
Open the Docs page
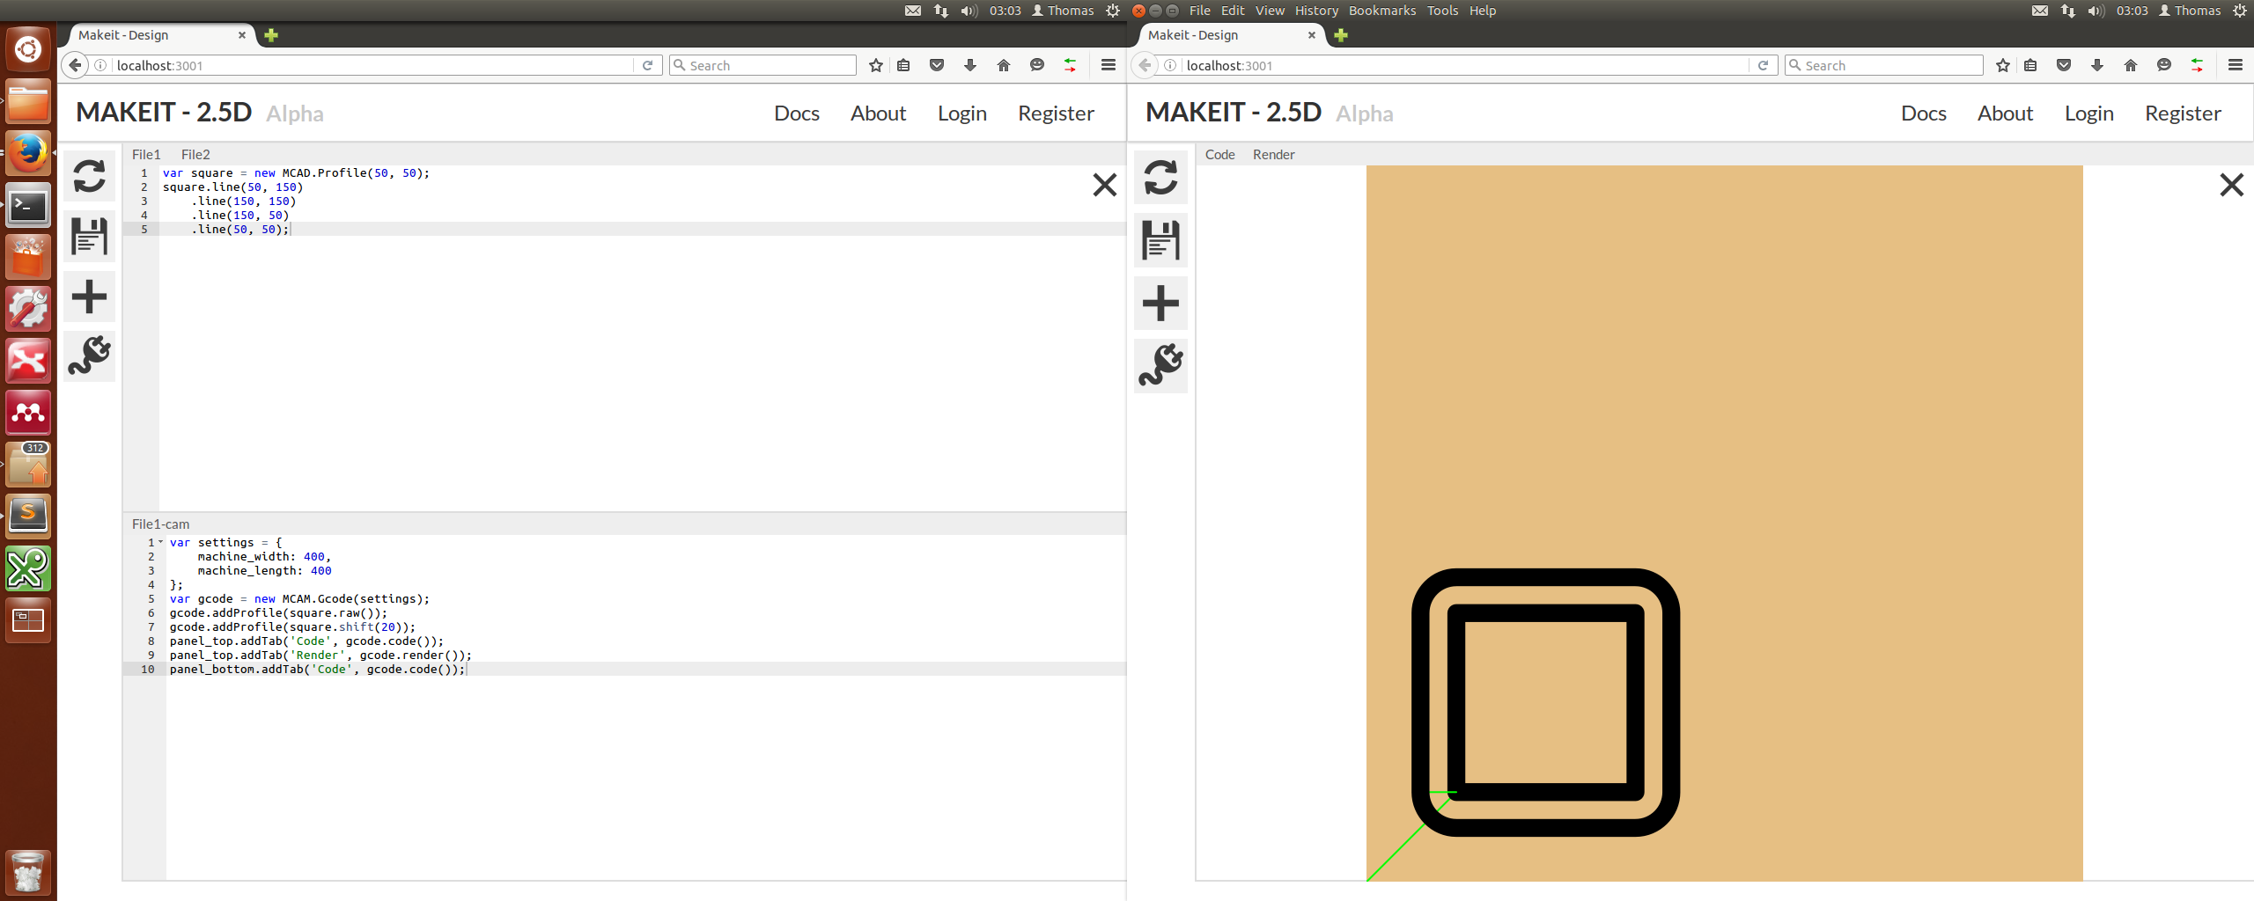796,113
